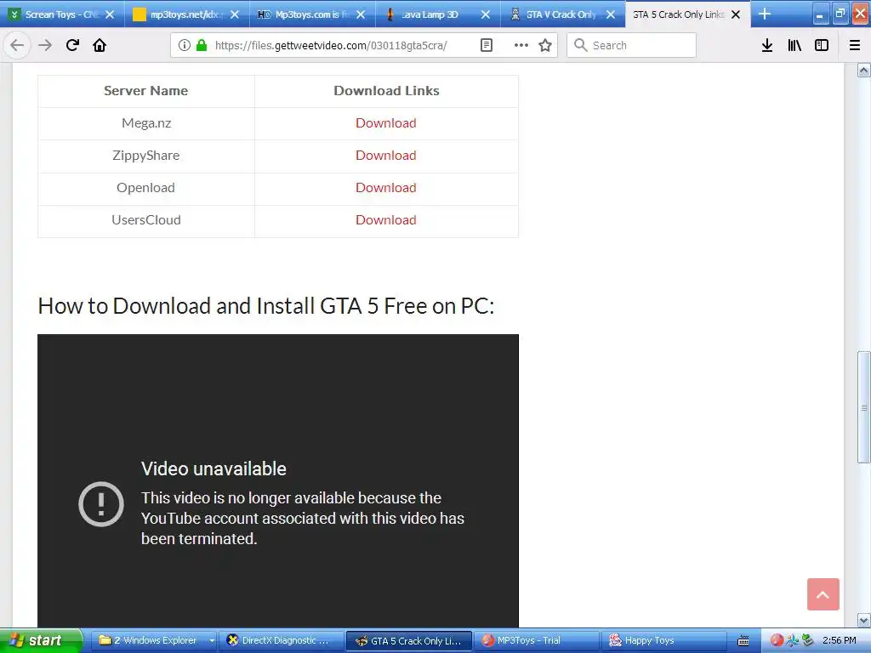Image resolution: width=871 pixels, height=653 pixels.
Task: Close the GTA V Crack Only tab
Action: click(611, 14)
